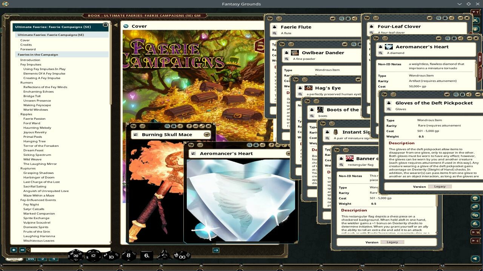The width and height of the screenshot is (483, 271).
Task: Toggle the -2 roll modifier button
Action: point(42,259)
